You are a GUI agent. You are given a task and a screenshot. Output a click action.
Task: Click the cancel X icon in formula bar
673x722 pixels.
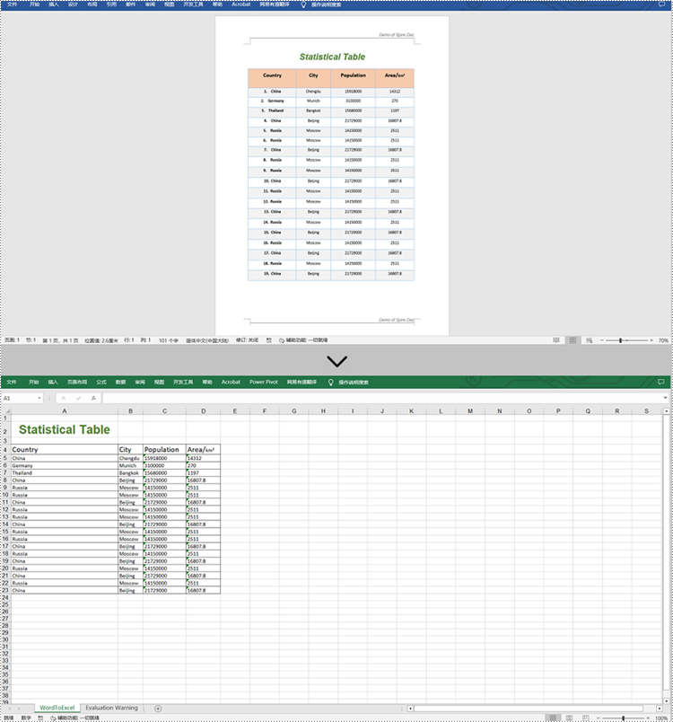point(64,398)
